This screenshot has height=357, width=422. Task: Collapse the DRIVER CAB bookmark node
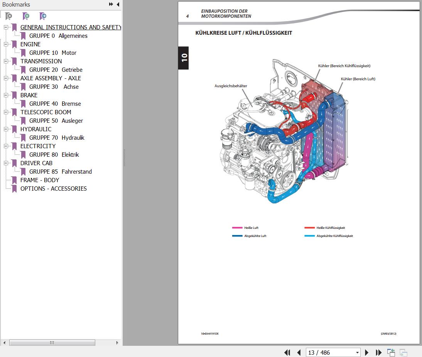coord(6,163)
